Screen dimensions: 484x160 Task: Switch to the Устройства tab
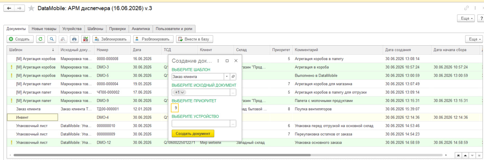(72, 29)
